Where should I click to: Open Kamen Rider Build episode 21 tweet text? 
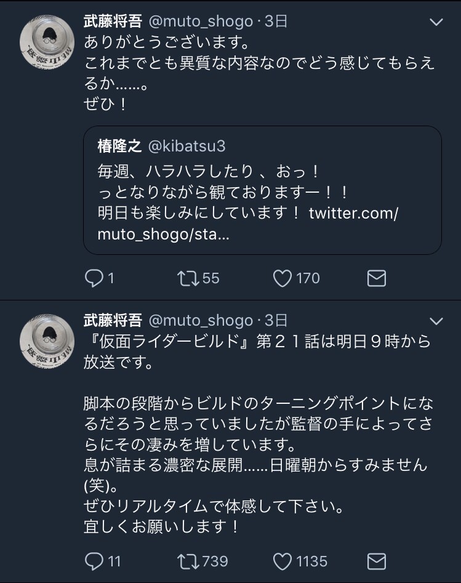257,431
